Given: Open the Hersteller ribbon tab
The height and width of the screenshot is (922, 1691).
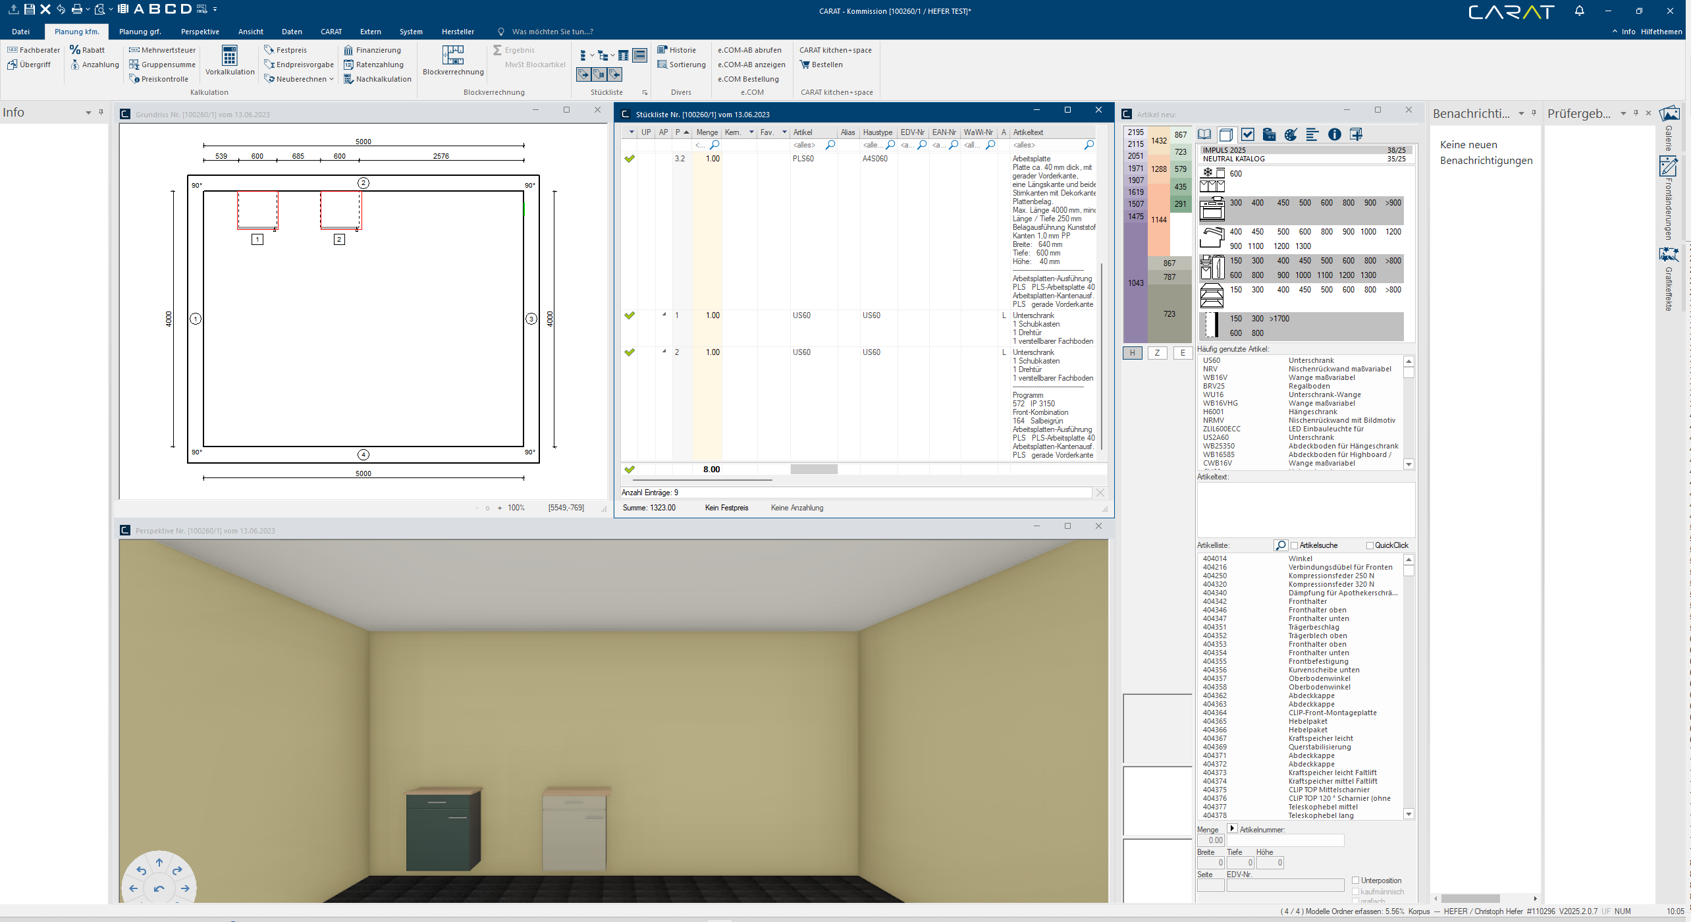Looking at the screenshot, I should point(458,32).
